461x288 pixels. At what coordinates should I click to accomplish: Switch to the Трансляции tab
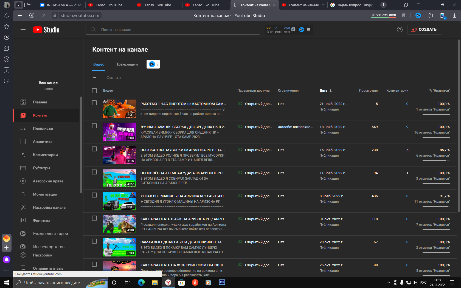(127, 64)
